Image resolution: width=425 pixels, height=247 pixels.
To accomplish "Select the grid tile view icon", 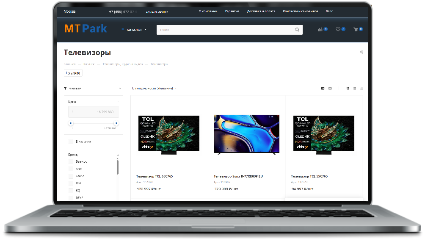I will tap(347, 89).
